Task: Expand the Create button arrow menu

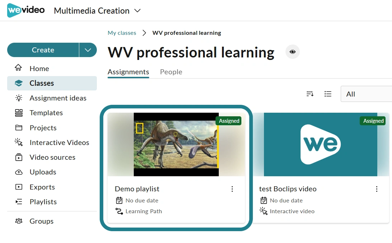Action: coord(88,50)
